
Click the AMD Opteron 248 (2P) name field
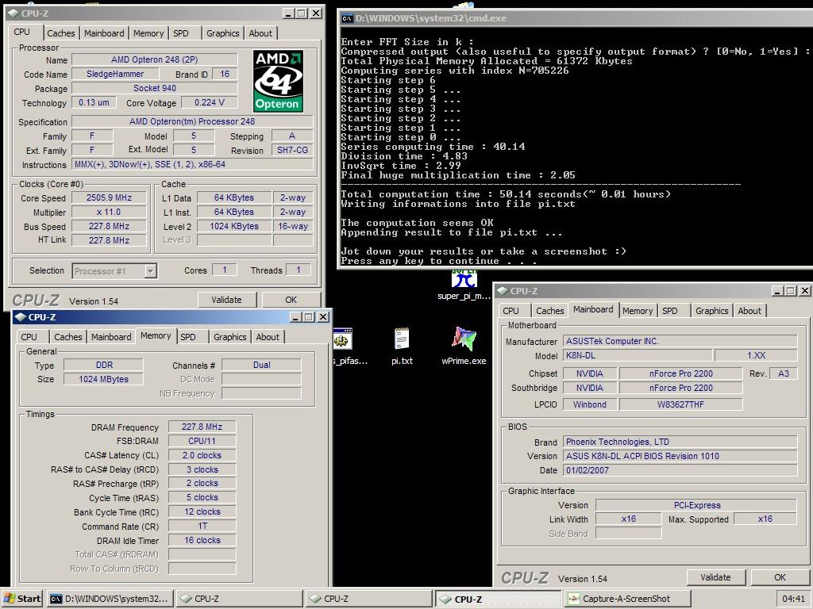[155, 59]
